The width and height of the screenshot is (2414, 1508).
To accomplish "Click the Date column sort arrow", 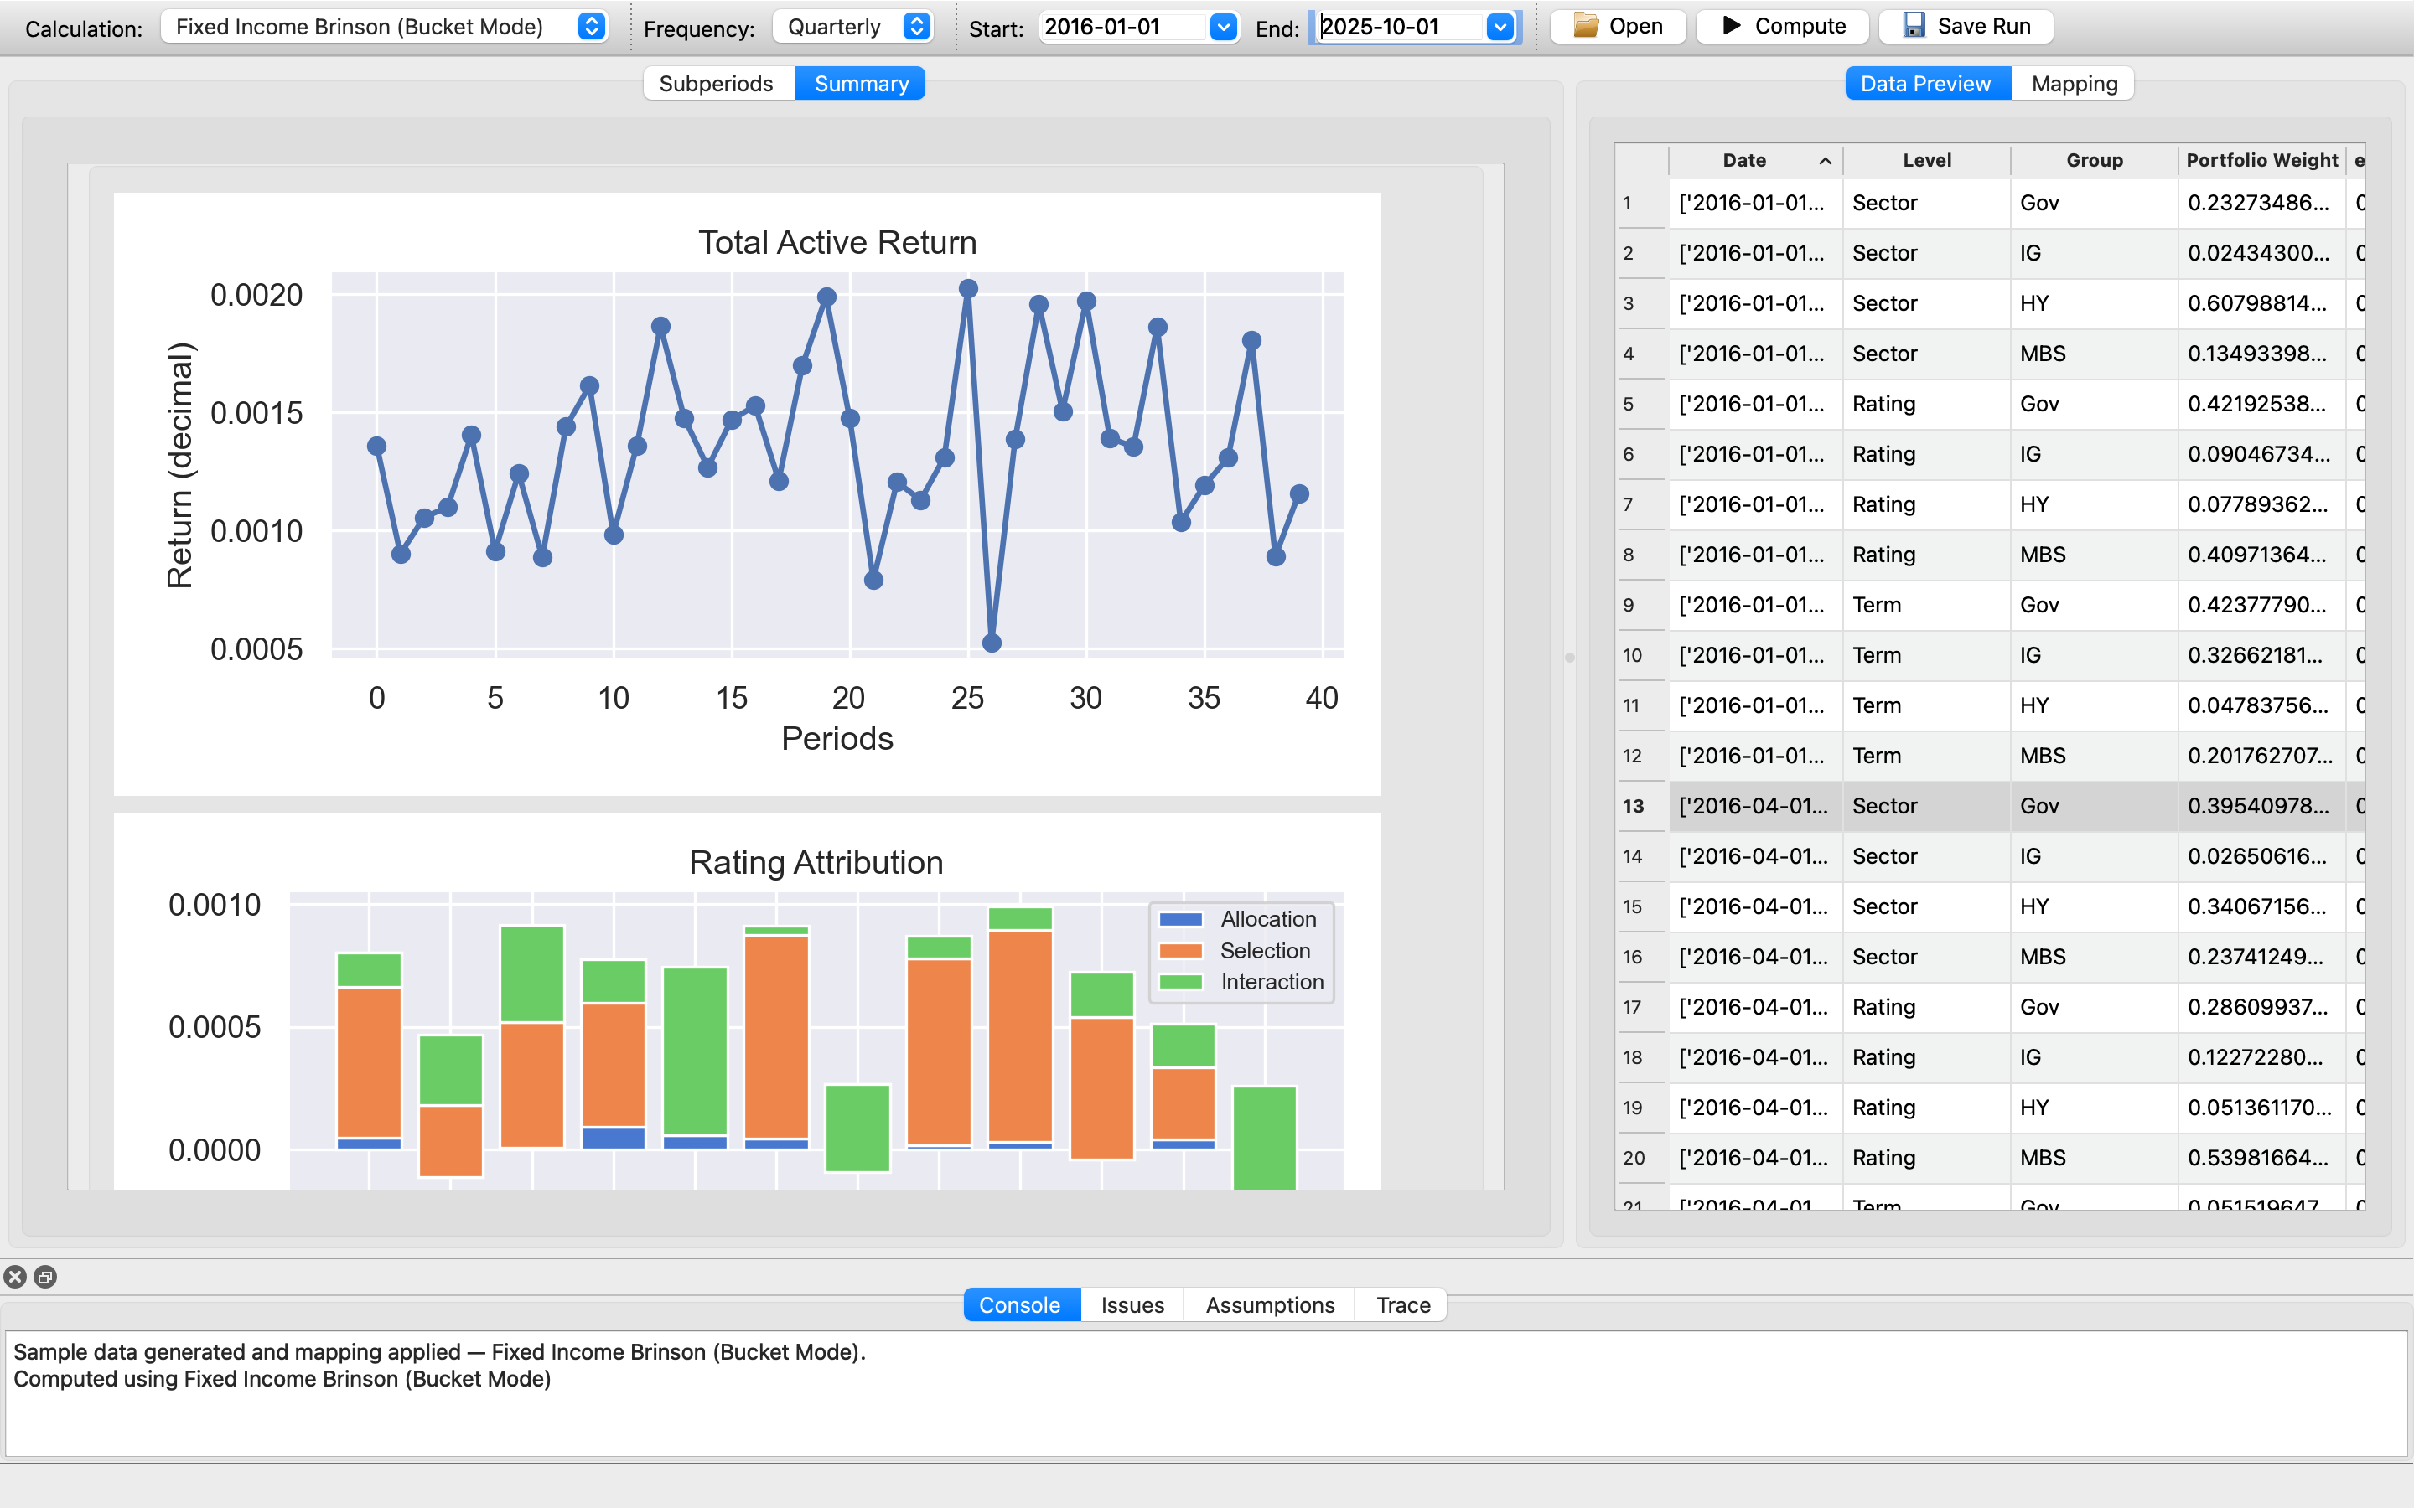I will pyautogui.click(x=1825, y=161).
